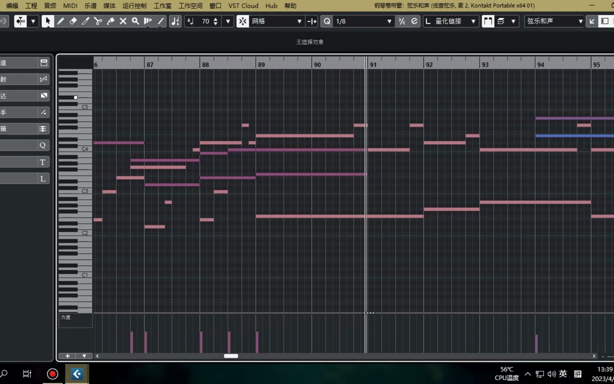This screenshot has height=384, width=614.
Task: Select the Line tool
Action: [161, 21]
